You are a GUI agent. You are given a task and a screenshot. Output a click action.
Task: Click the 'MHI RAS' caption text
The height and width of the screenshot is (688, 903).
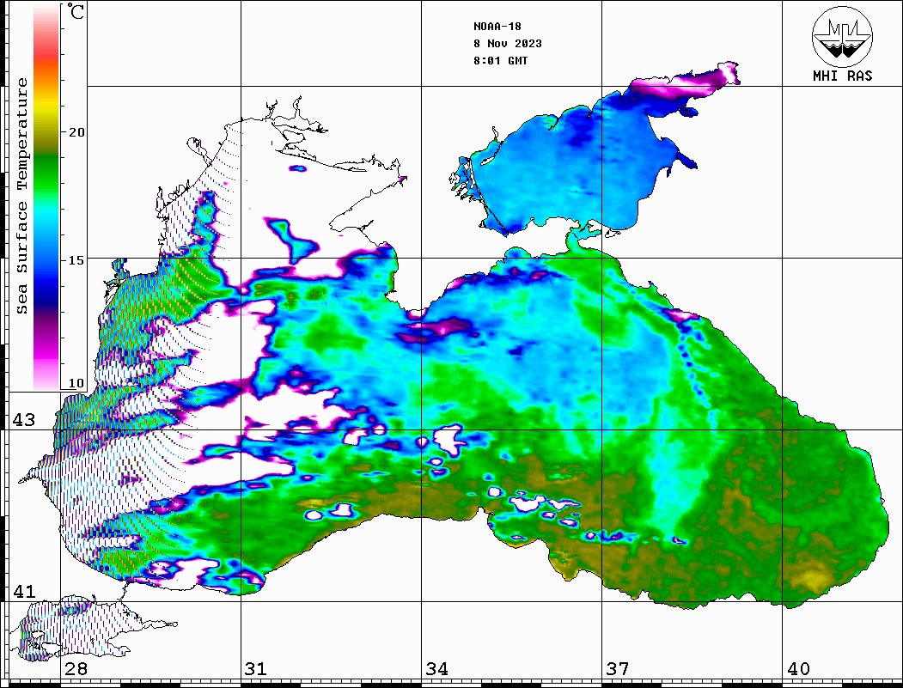843,76
